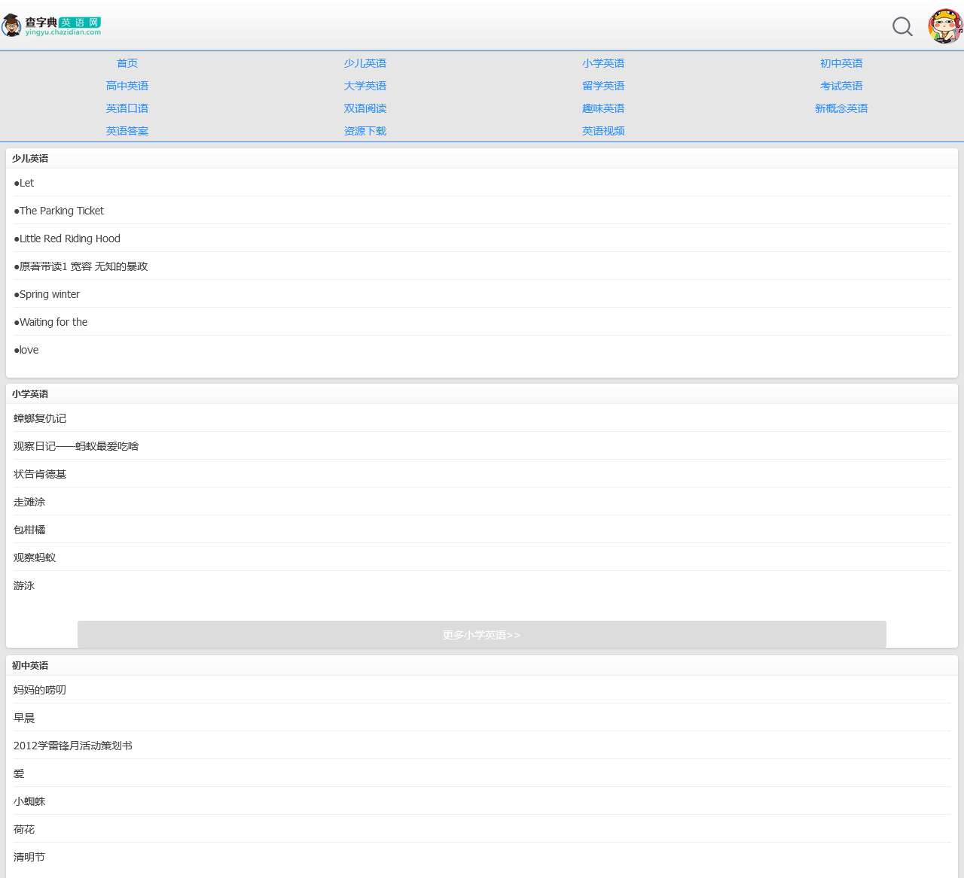Open the cartoon avatar icon
The height and width of the screenshot is (878, 964).
(x=944, y=26)
